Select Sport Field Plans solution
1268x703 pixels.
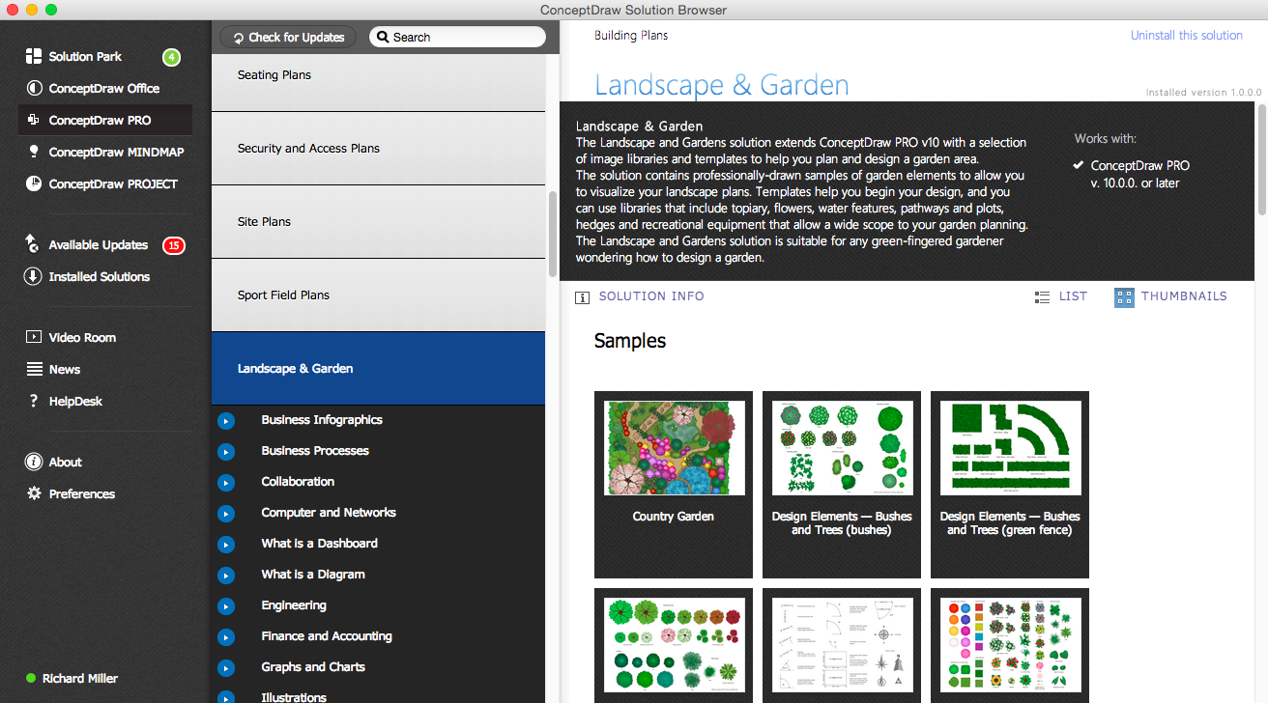pos(378,295)
